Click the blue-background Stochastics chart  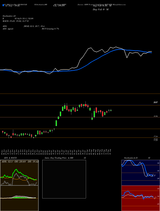[x=140, y=173]
